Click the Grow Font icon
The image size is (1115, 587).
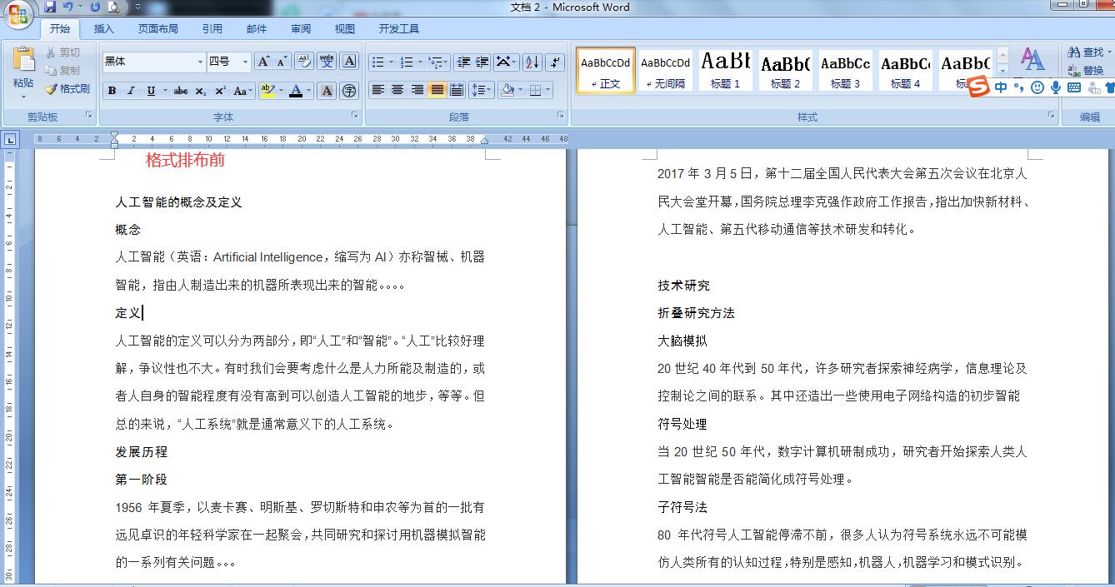(x=263, y=62)
